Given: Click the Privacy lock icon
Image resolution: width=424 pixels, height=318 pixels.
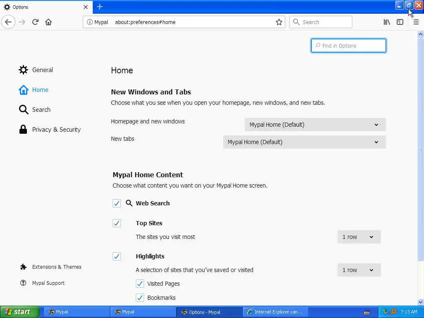Looking at the screenshot, I should 23,130.
